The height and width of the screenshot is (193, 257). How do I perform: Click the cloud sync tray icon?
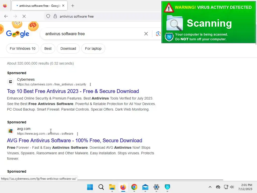click(x=218, y=187)
